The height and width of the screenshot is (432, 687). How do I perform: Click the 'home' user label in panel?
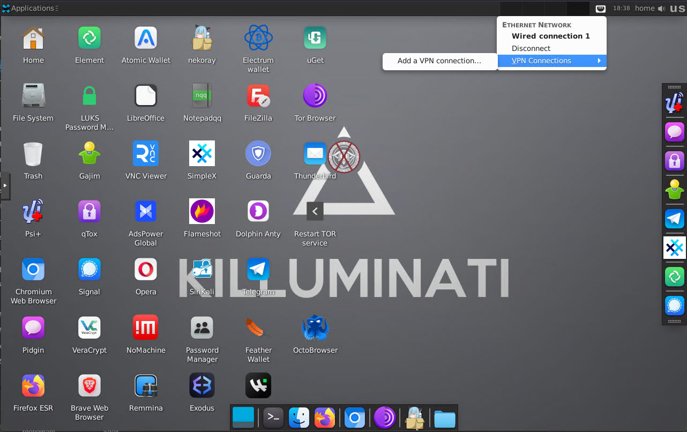click(x=645, y=8)
